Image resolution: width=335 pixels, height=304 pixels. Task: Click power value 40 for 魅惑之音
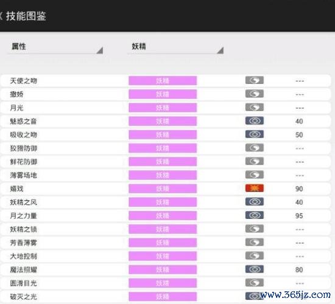299,121
